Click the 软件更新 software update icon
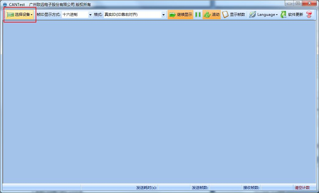The width and height of the screenshot is (319, 193). click(284, 15)
